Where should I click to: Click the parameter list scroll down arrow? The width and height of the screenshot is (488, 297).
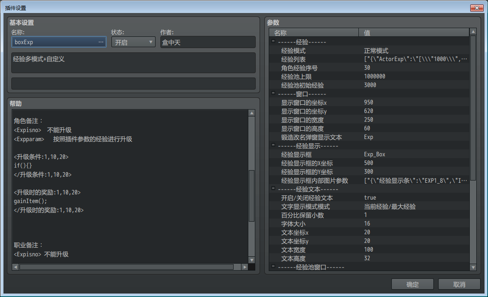[473, 267]
